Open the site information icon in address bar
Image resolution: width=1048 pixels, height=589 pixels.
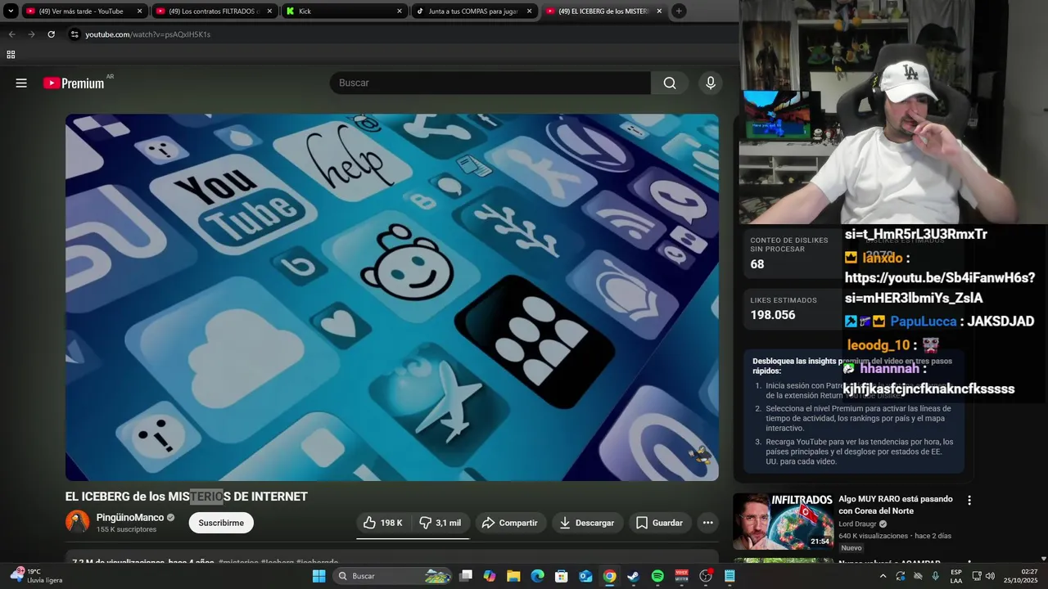coord(75,34)
